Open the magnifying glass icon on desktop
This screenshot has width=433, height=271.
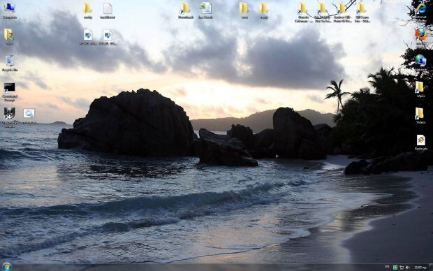point(29,113)
